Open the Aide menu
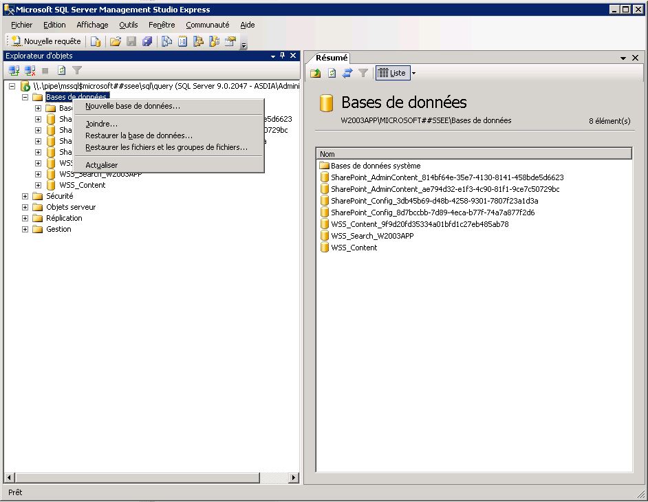 tap(248, 25)
